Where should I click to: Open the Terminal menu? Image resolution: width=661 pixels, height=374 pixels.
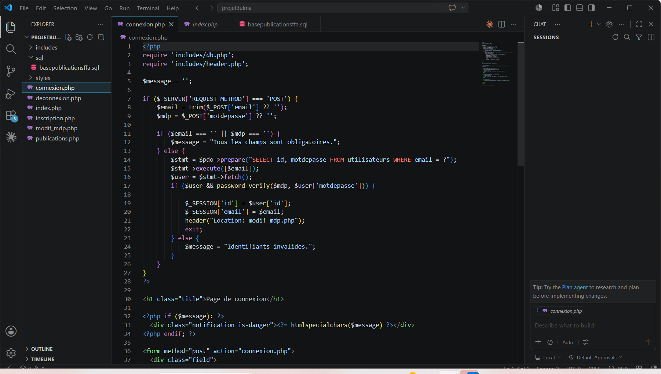[x=148, y=8]
